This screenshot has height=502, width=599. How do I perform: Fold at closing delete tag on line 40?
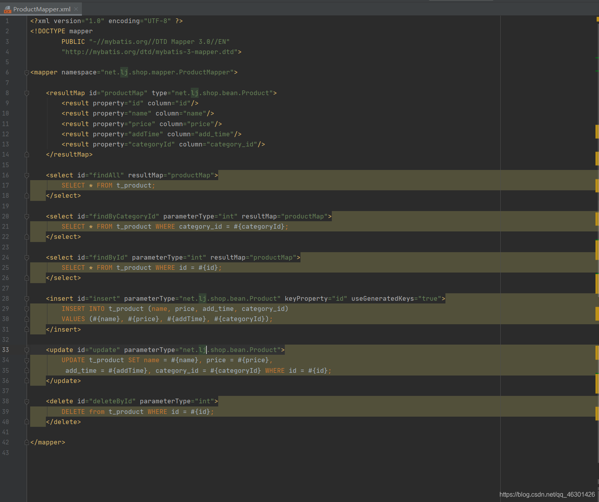click(27, 422)
